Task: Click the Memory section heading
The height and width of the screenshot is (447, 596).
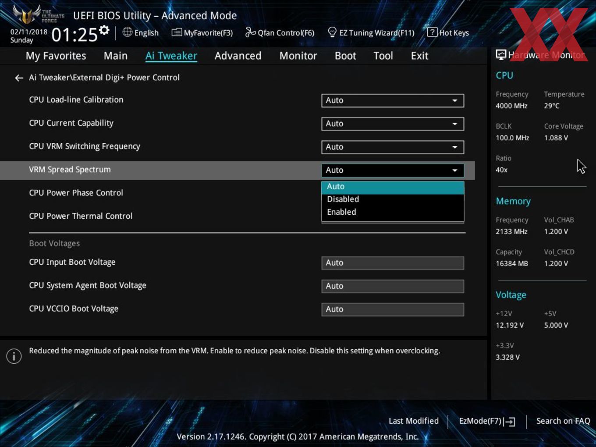Action: point(513,201)
